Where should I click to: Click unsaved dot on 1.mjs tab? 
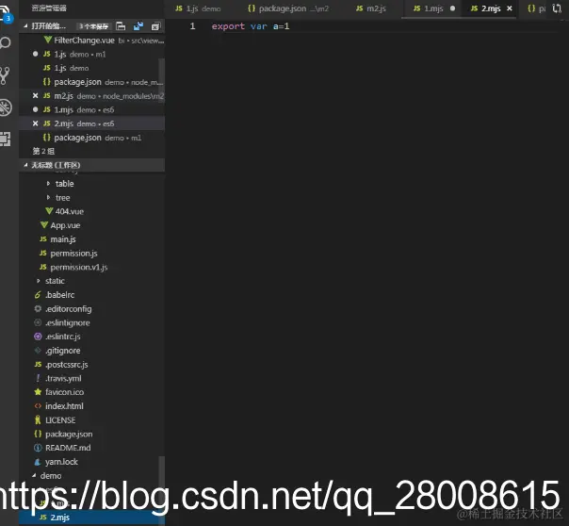(452, 8)
